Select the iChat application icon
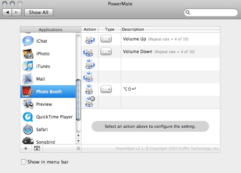The image size is (241, 173). (28, 41)
